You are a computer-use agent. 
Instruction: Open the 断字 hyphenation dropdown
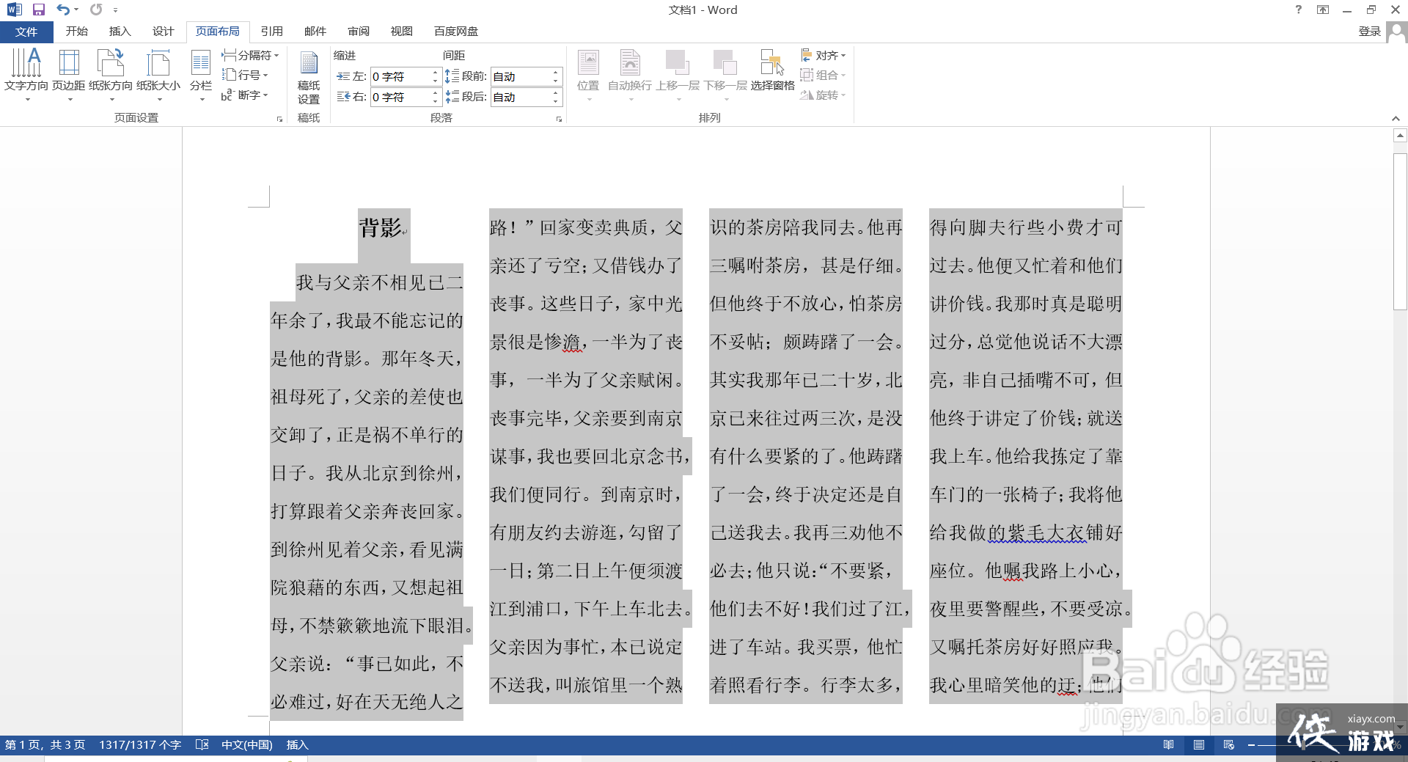point(245,95)
